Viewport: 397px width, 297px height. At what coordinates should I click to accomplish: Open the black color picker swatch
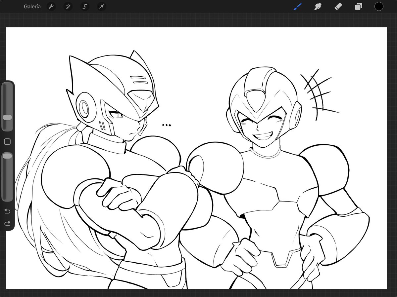(379, 7)
